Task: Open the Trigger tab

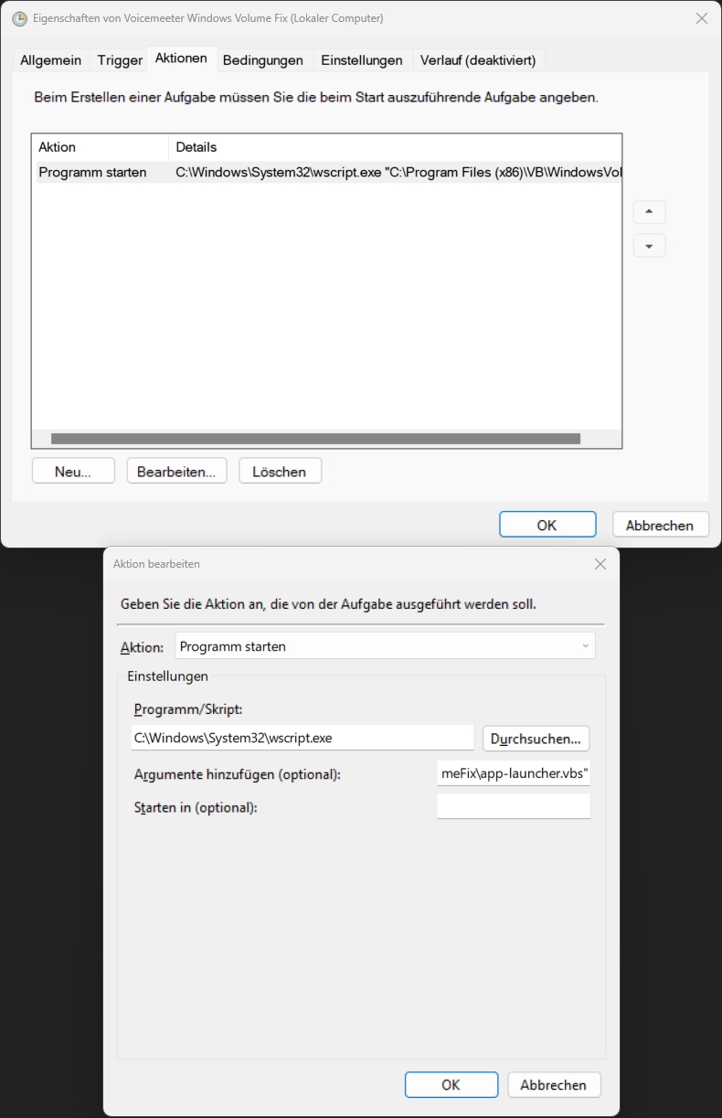Action: tap(120, 60)
